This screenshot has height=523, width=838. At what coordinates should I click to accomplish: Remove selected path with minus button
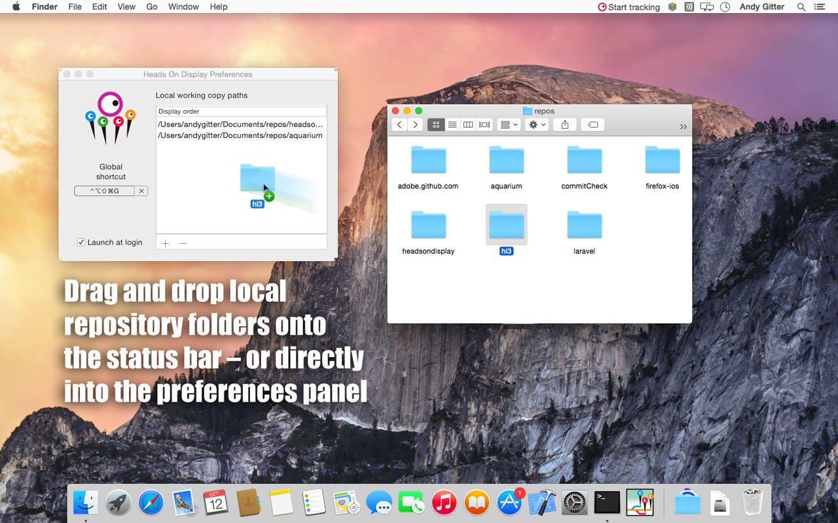183,243
